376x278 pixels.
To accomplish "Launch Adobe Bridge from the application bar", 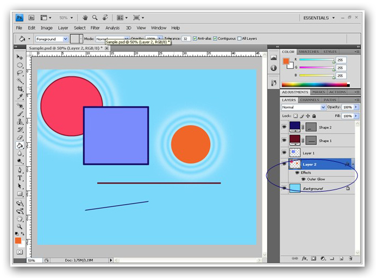I will pyautogui.click(x=31, y=17).
